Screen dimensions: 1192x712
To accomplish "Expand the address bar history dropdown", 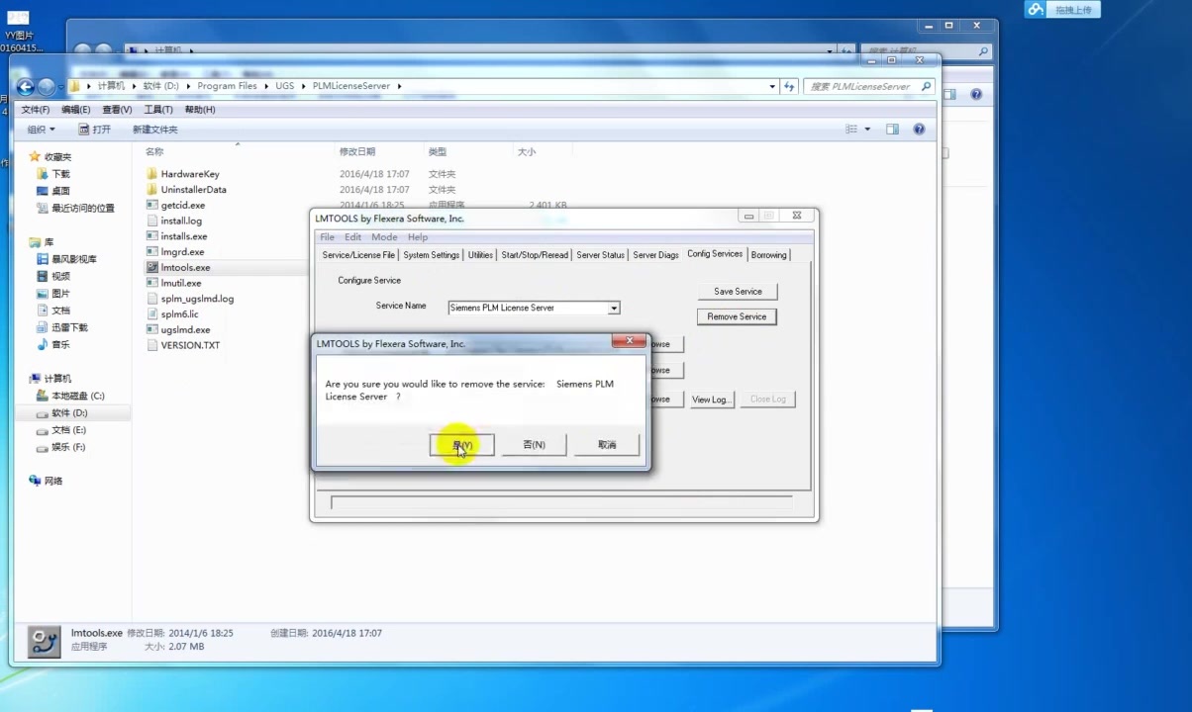I will coord(773,86).
